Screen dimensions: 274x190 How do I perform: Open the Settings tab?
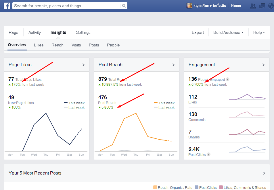(83, 32)
